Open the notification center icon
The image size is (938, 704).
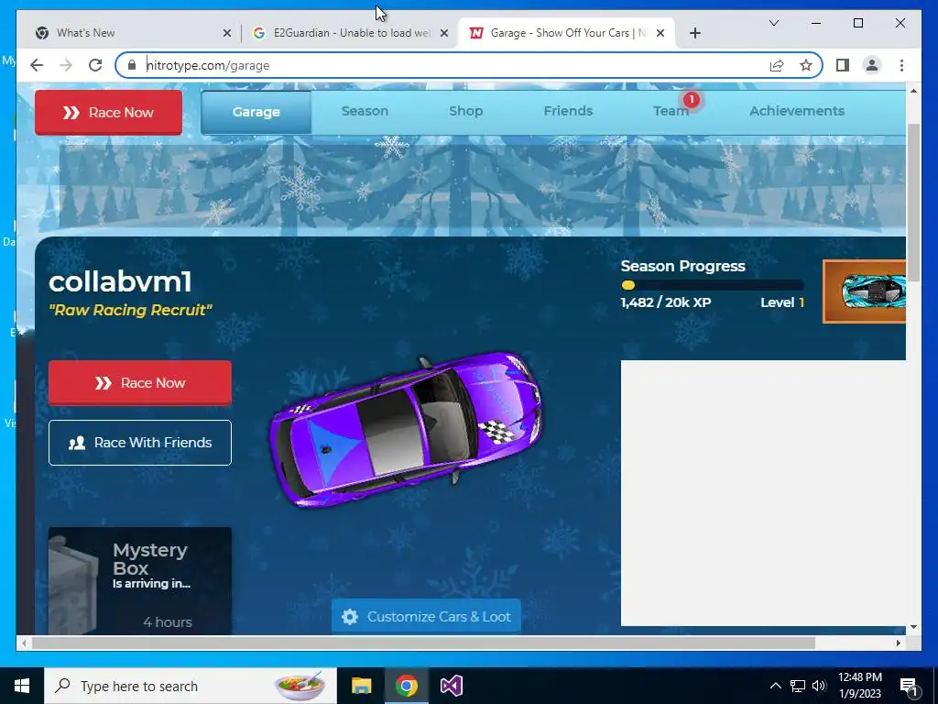coord(909,687)
